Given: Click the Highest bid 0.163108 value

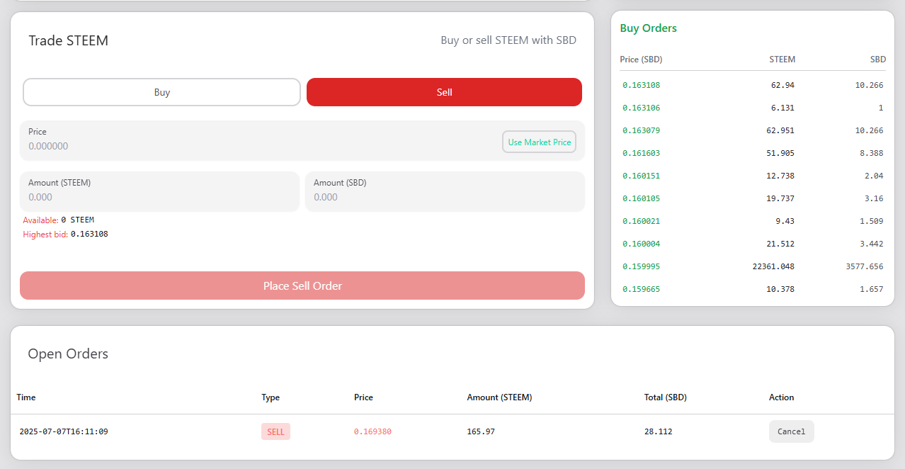Looking at the screenshot, I should pos(65,234).
